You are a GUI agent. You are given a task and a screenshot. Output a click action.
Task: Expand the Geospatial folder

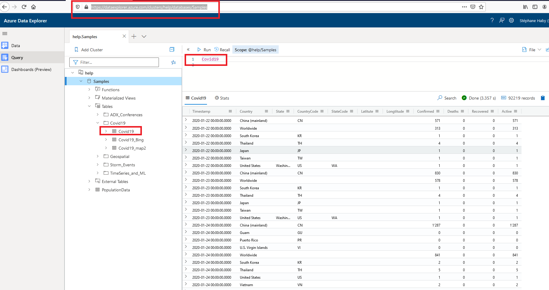pos(98,156)
